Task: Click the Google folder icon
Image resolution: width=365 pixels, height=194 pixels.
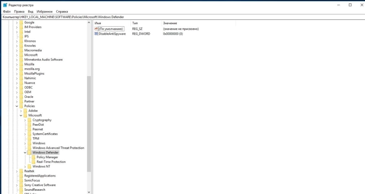Action: (21, 22)
